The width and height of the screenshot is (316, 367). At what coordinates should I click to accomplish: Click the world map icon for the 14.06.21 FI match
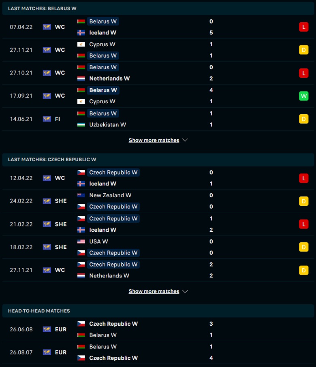[x=47, y=119]
